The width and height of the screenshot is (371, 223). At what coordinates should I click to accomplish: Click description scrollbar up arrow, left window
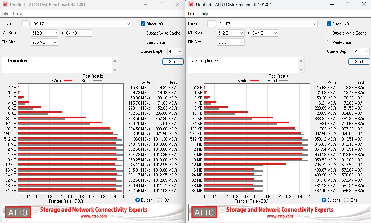(x=115, y=61)
